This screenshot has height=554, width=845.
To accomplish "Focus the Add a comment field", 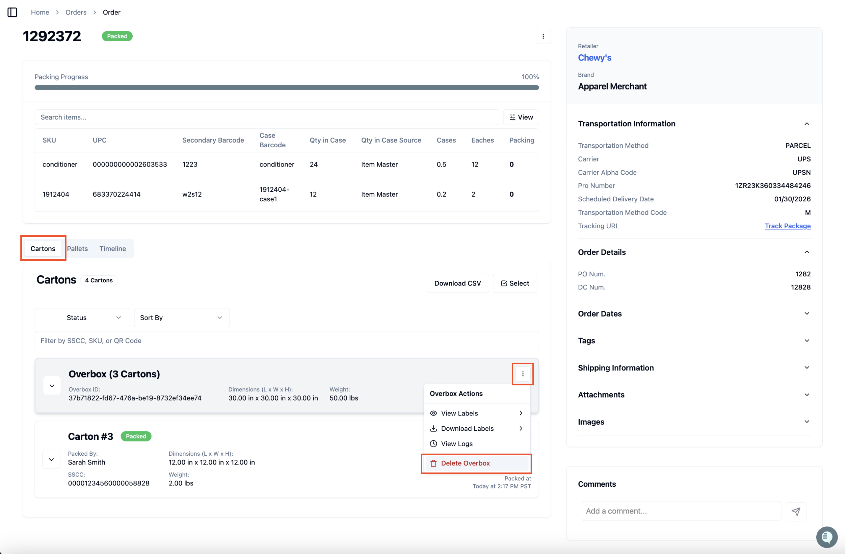I will [681, 511].
